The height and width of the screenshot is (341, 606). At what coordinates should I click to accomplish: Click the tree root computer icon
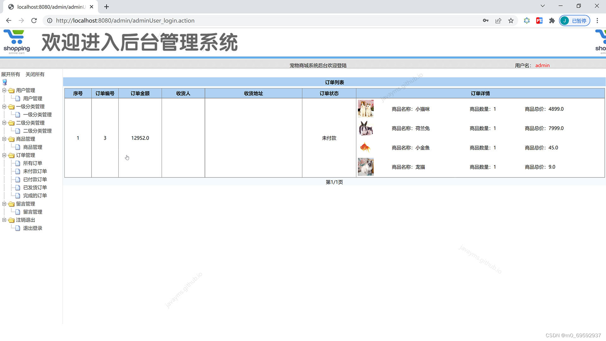tap(5, 82)
